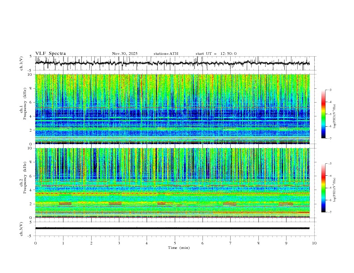
Task: Click the red burst near 7 minutes in ch.2
Action: (x=230, y=203)
